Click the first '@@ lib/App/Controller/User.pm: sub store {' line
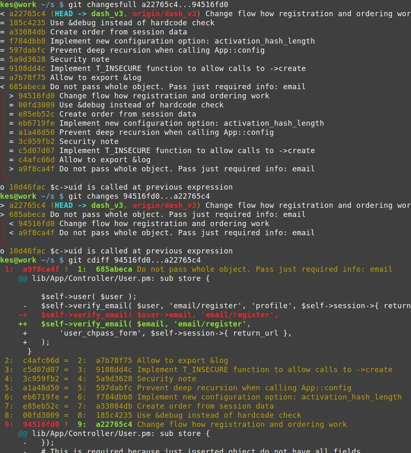This screenshot has width=411, height=453. pos(114,278)
